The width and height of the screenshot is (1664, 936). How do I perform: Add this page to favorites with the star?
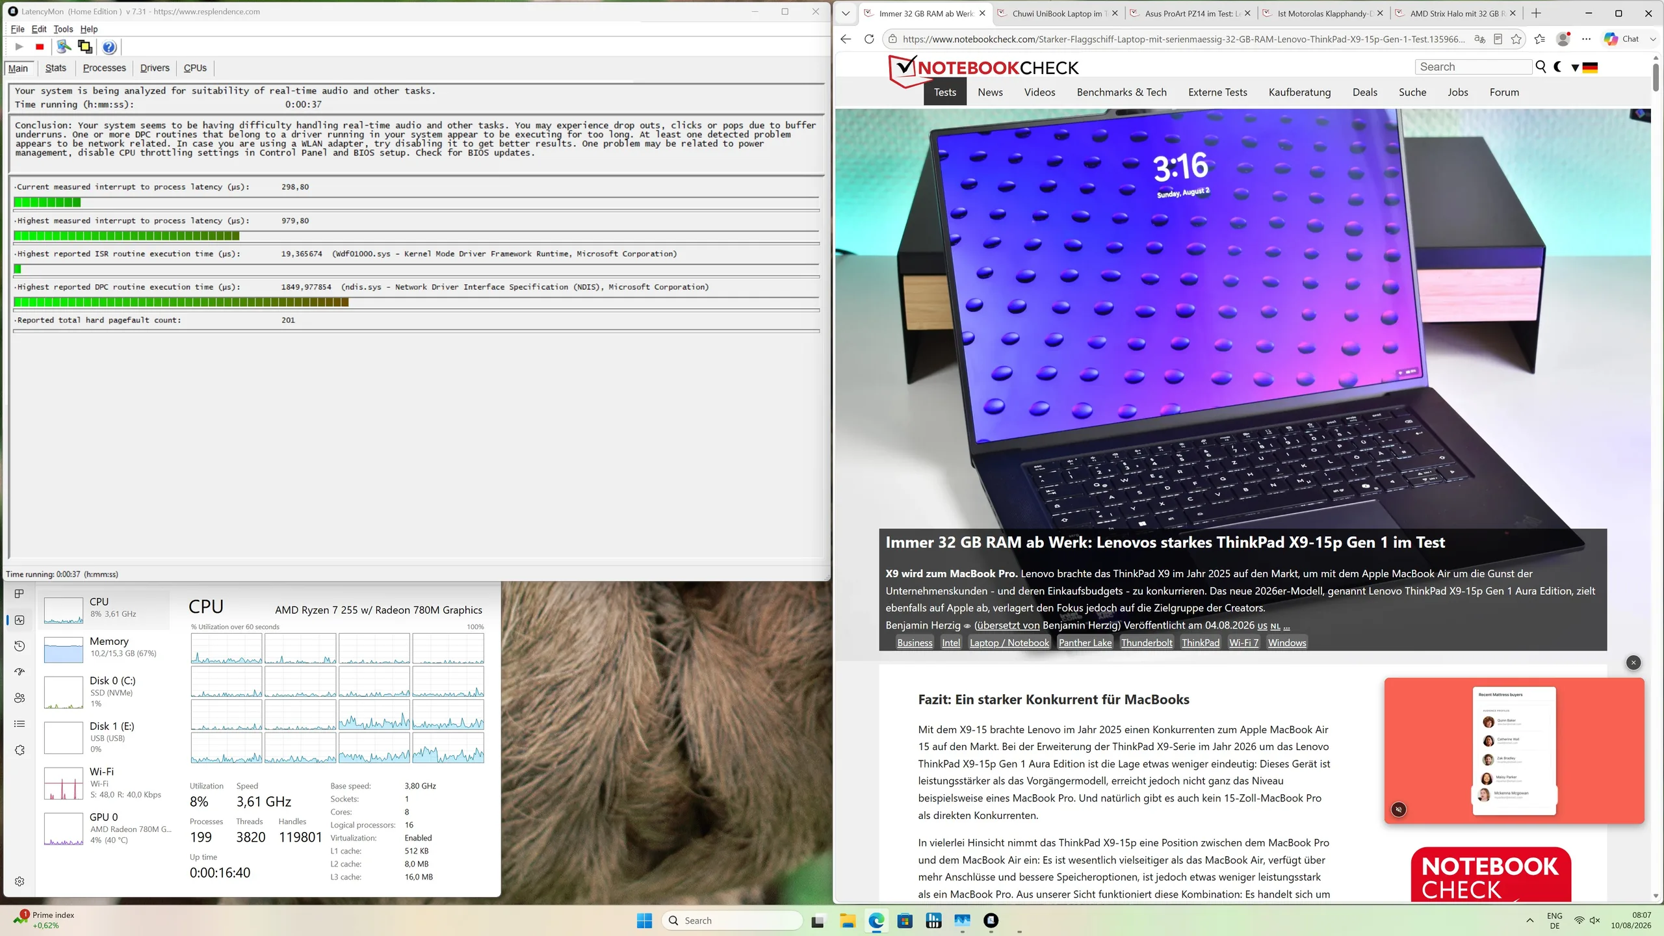(1516, 39)
